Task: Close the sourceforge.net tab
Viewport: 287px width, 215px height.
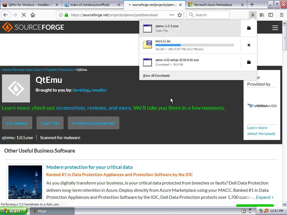Action: coord(180,5)
